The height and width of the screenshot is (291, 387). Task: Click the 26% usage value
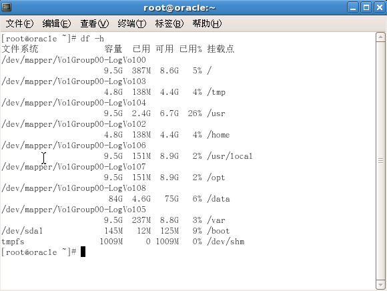195,113
